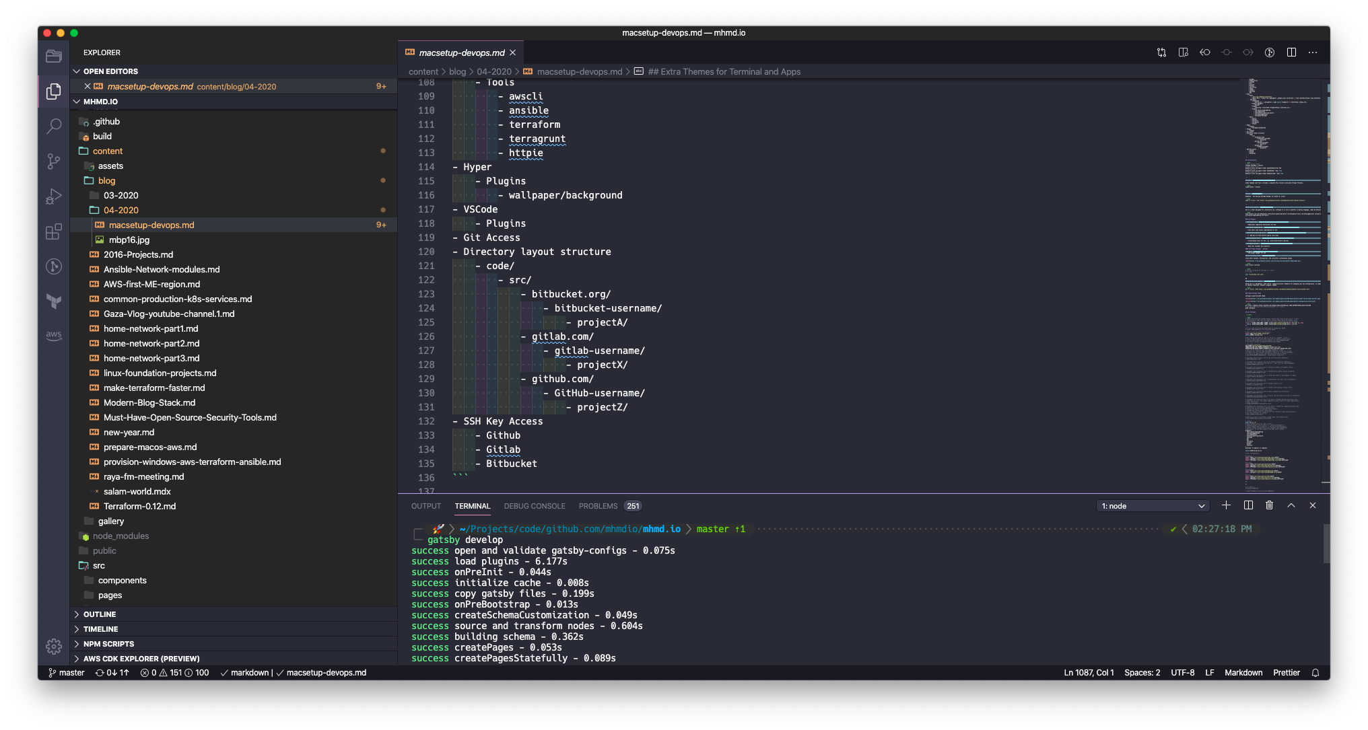The width and height of the screenshot is (1368, 730).
Task: Click the Open Changes compare icon
Action: pos(1161,52)
